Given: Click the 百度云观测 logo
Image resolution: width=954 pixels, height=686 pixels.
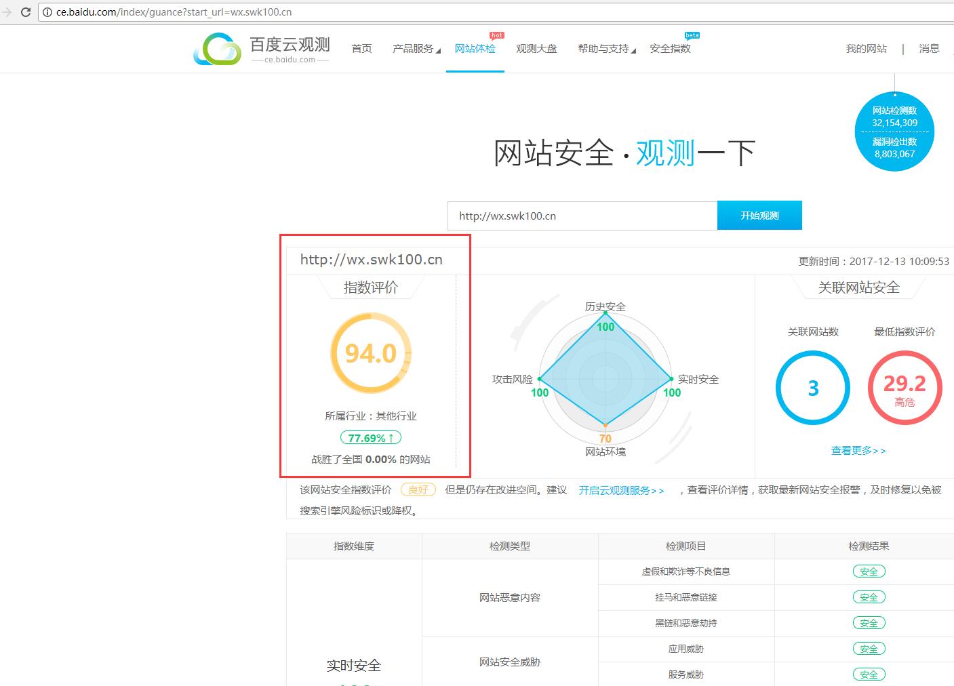Looking at the screenshot, I should tap(261, 47).
